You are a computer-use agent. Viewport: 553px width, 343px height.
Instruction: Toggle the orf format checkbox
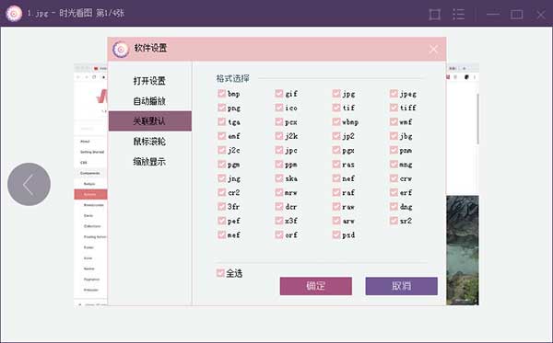279,234
